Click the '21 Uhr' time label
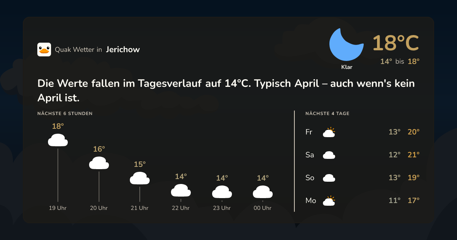 (140, 208)
